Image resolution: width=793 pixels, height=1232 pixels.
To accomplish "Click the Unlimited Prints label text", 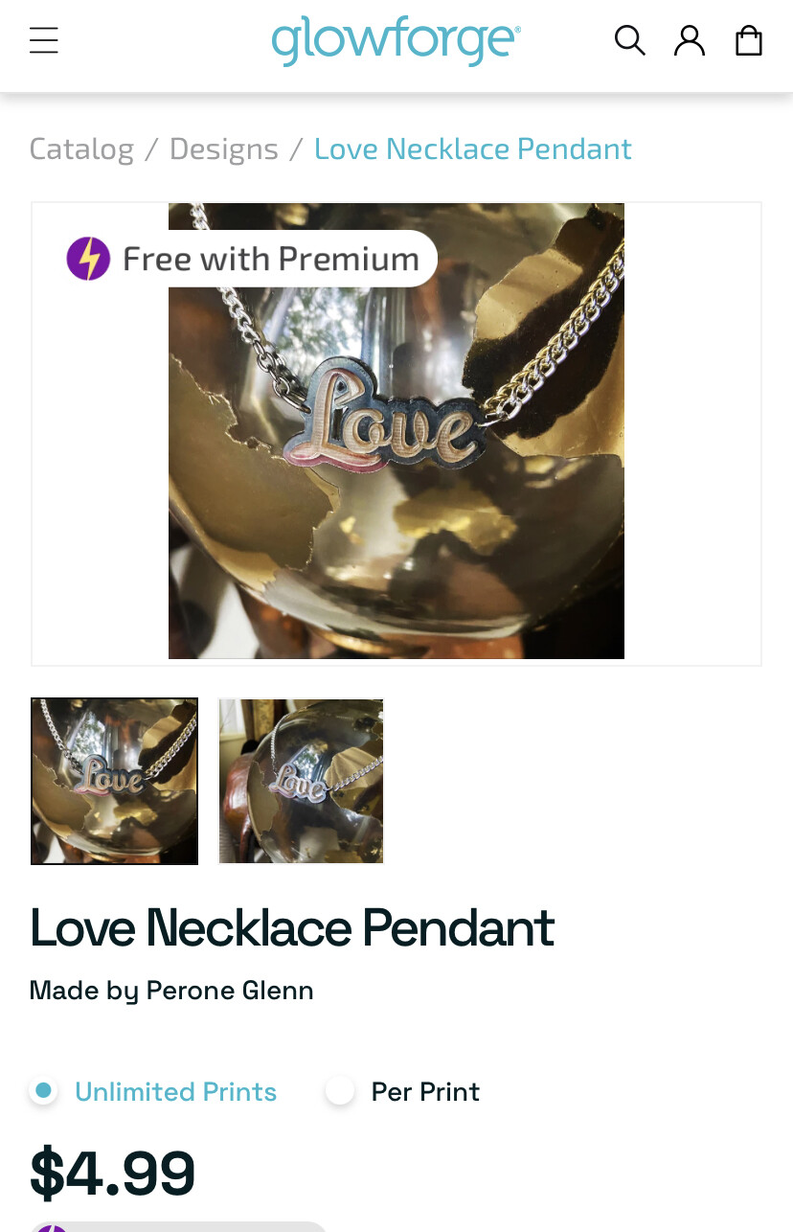I will [175, 1091].
